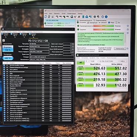This screenshot has width=137, height=137.
Task: Open the Файл menu in CrystalDiskMark
Action: pyautogui.click(x=78, y=58)
